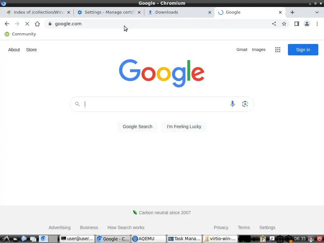
Task: Open the clipboard icon in system tray
Action: pos(280,239)
